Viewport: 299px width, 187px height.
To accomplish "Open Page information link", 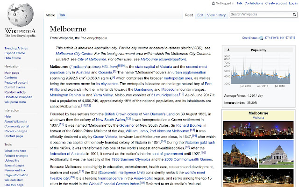I will coord(16,175).
